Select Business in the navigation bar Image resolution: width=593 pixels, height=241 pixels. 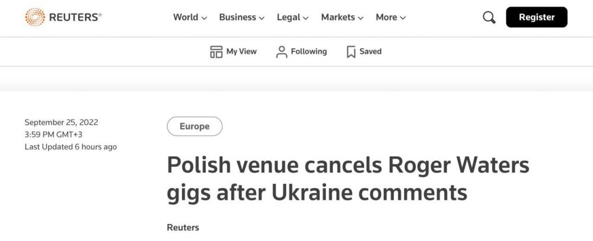click(x=238, y=17)
